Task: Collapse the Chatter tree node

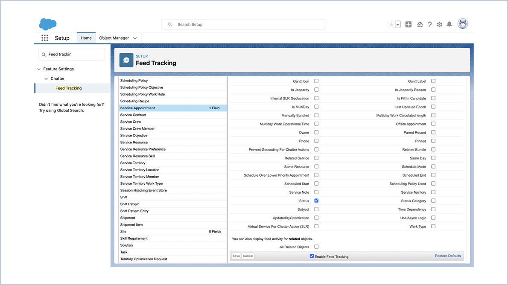Action: click(x=46, y=79)
